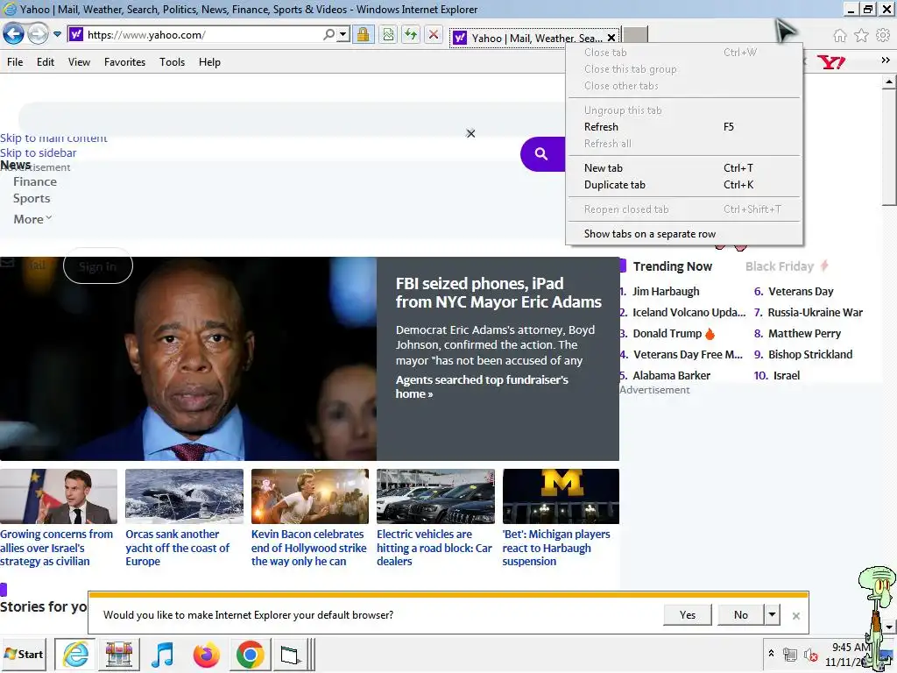Open the Tools gear icon
This screenshot has height=673, width=897.
[x=883, y=35]
